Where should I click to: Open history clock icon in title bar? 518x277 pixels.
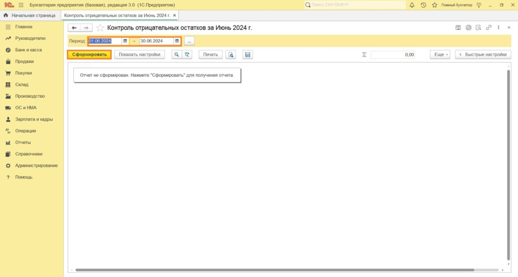[423, 5]
